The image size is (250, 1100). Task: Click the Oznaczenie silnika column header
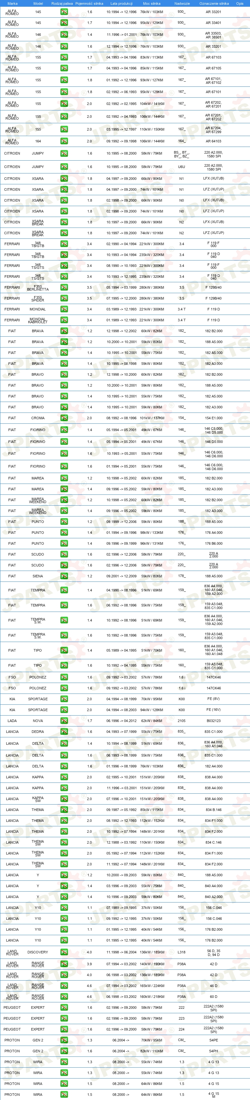[214, 4]
